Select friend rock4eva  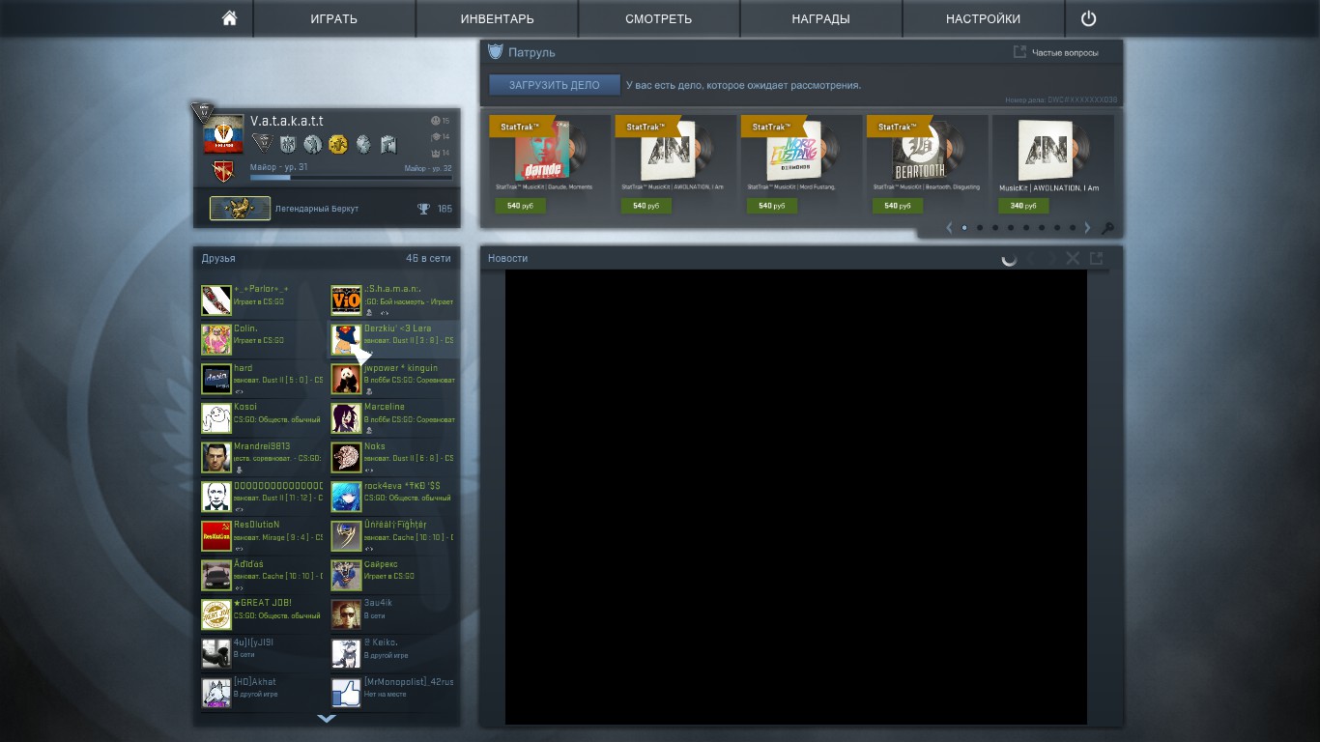392,497
